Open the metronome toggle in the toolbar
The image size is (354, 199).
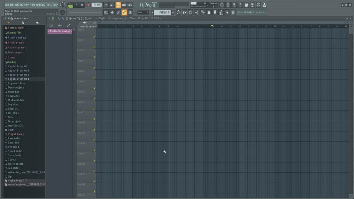106,5
